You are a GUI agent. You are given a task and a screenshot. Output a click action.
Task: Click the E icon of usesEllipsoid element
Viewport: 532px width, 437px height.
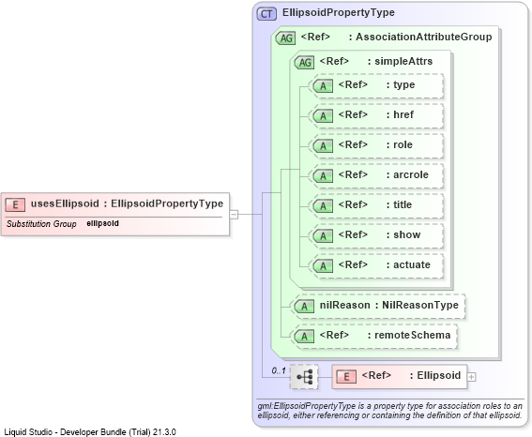pyautogui.click(x=15, y=204)
